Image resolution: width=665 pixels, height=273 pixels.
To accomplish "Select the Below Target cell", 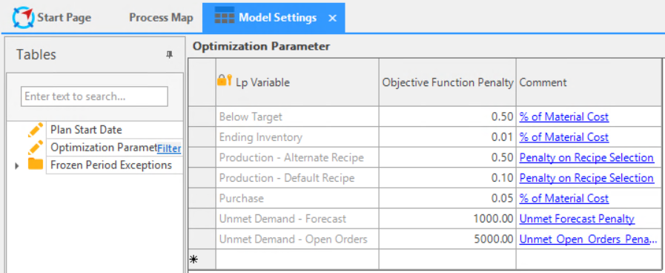I will (x=297, y=116).
